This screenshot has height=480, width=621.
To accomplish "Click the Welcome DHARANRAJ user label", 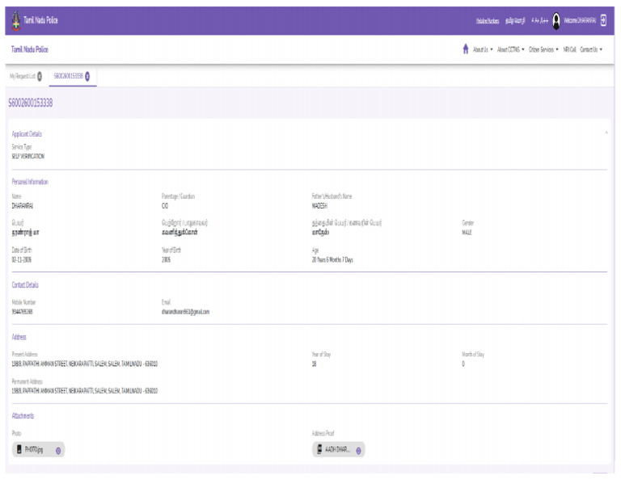I will (x=580, y=20).
